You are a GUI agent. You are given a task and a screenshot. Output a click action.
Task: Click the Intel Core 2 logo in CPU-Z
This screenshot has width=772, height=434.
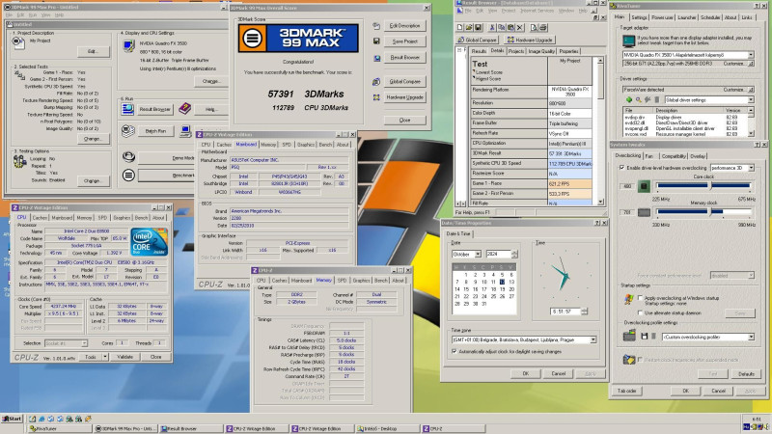tap(149, 242)
